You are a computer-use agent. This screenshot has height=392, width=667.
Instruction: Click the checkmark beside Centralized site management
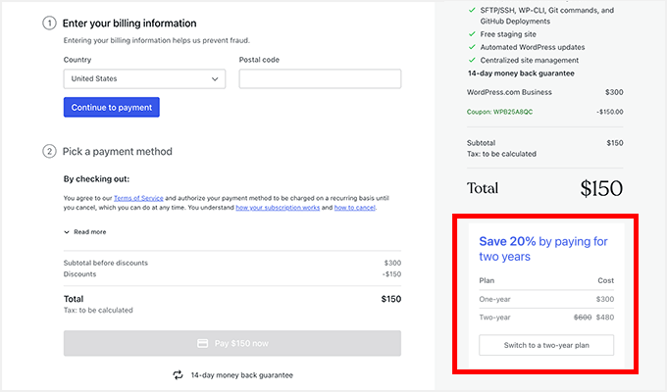click(x=472, y=60)
